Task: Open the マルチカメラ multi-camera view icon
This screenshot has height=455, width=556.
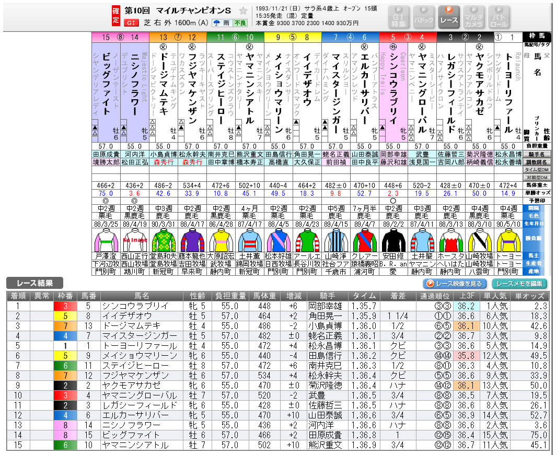Action: [473, 15]
